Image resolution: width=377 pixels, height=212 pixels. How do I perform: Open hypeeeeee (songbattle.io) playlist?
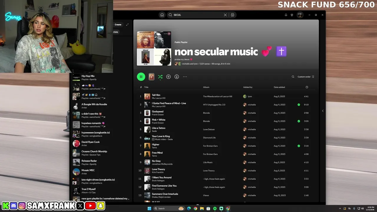[x=101, y=134]
